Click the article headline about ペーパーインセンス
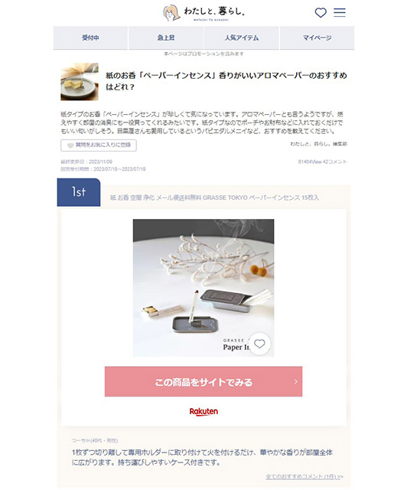 pos(226,81)
